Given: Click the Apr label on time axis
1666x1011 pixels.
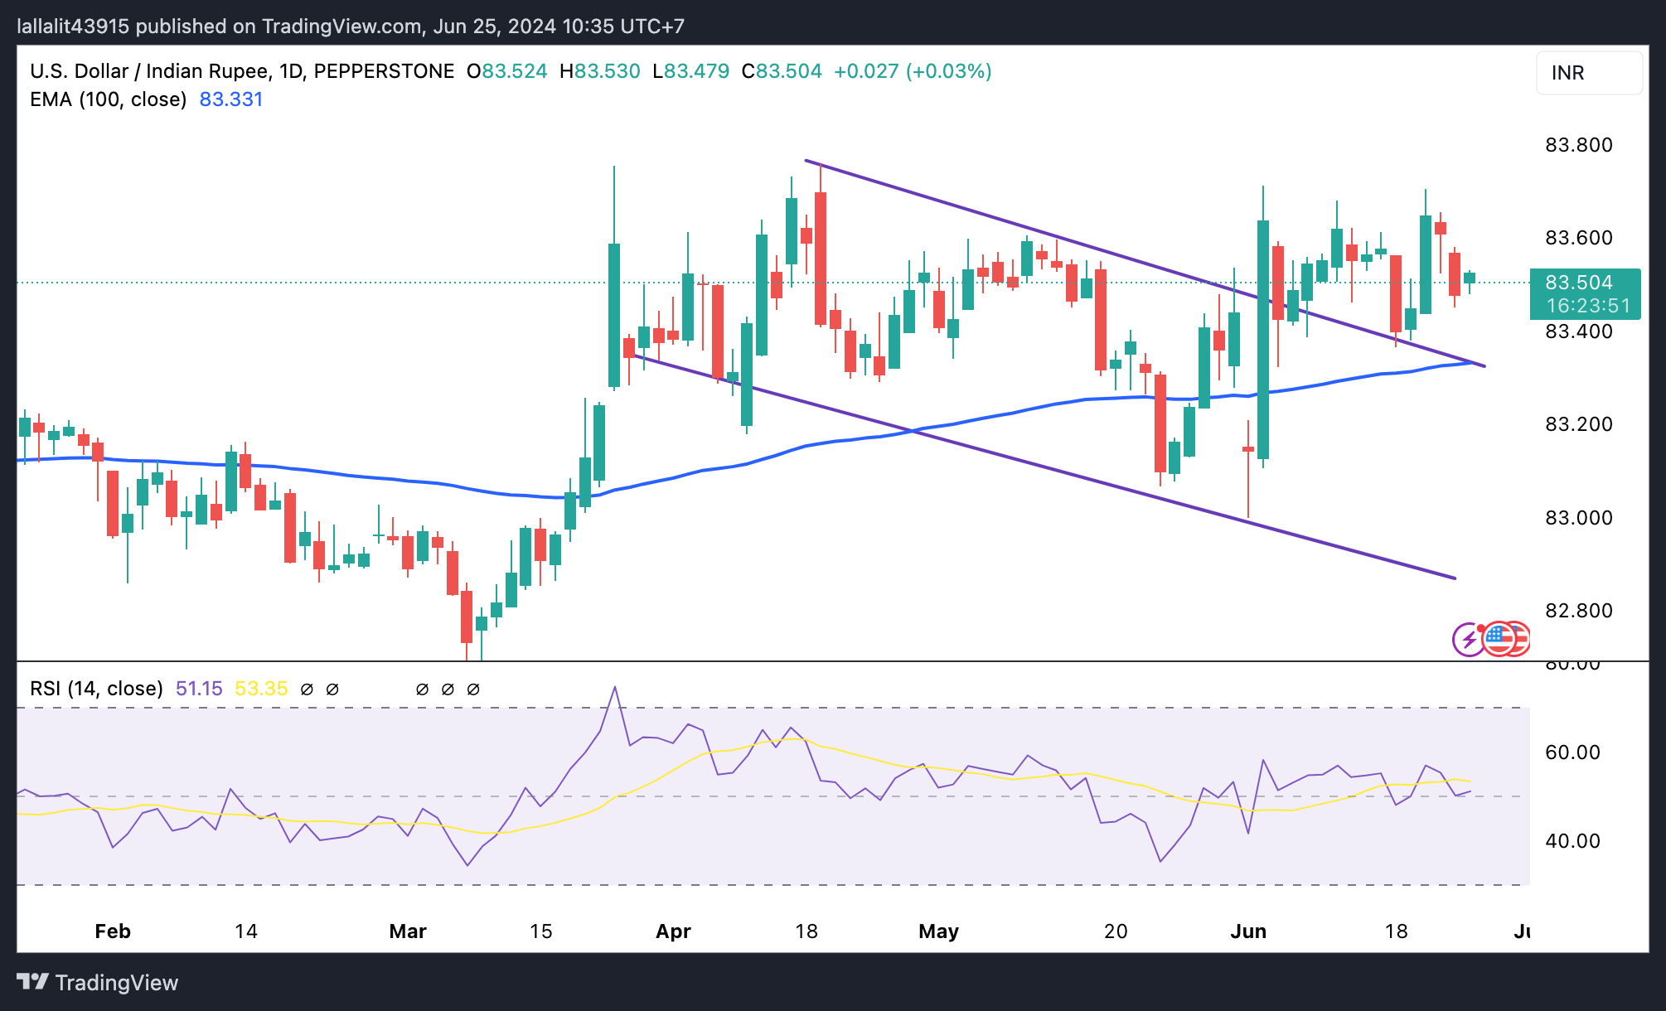Looking at the screenshot, I should 673,931.
